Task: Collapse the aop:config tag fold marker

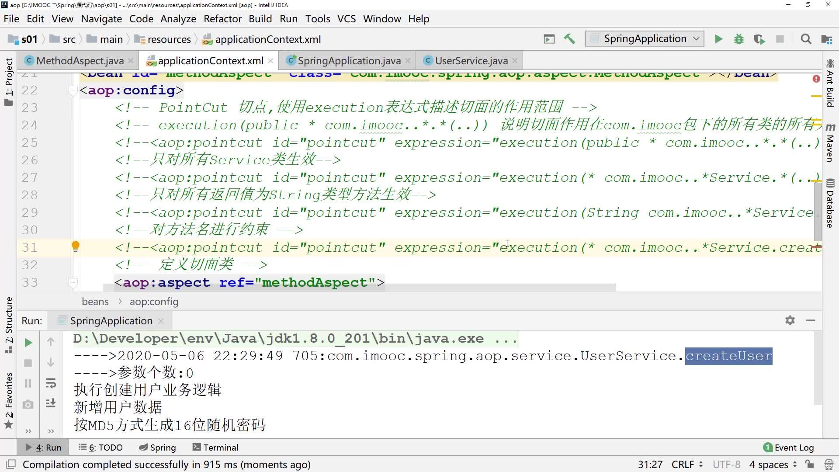Action: (x=73, y=90)
